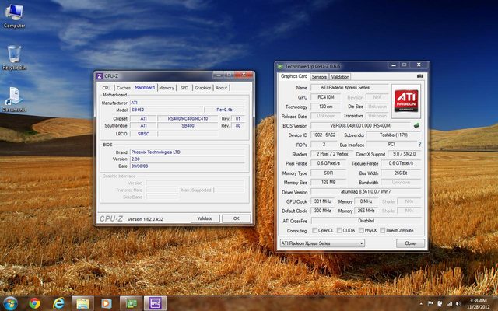Click the Device ID field 1002 - 5A62
498x311 pixels.
(324, 135)
